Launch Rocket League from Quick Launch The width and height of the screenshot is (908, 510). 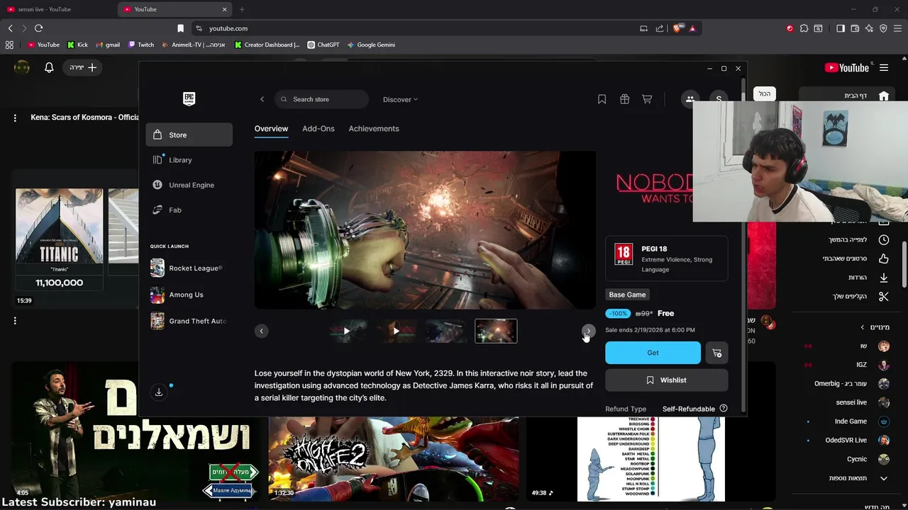tap(187, 268)
